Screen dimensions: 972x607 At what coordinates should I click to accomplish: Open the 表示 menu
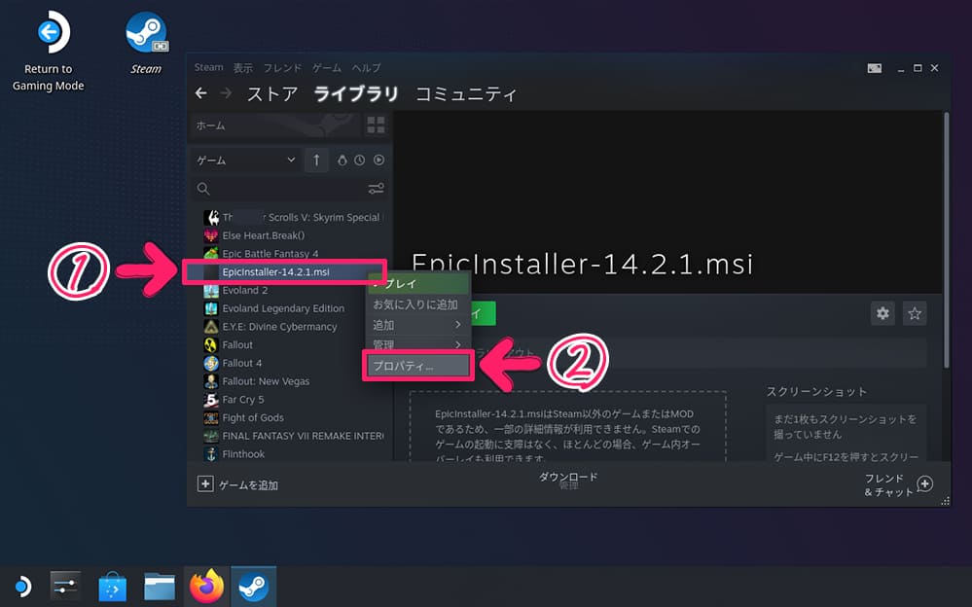coord(242,67)
